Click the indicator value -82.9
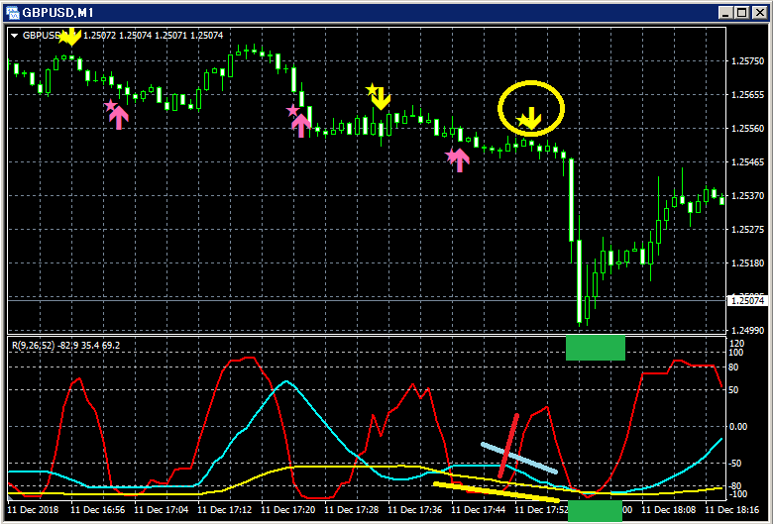 68,346
